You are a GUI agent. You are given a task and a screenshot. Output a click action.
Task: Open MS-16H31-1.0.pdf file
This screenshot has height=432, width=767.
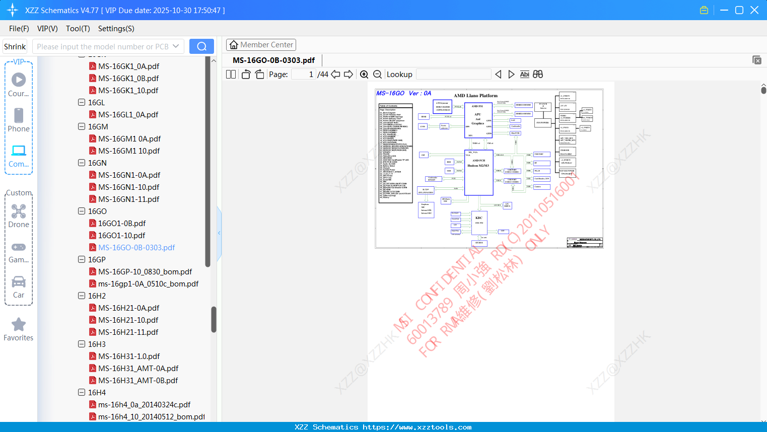point(129,356)
